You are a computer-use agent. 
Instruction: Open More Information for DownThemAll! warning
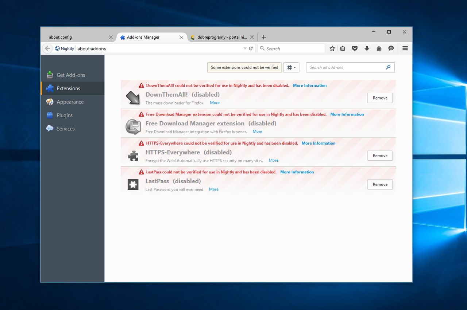click(x=310, y=86)
